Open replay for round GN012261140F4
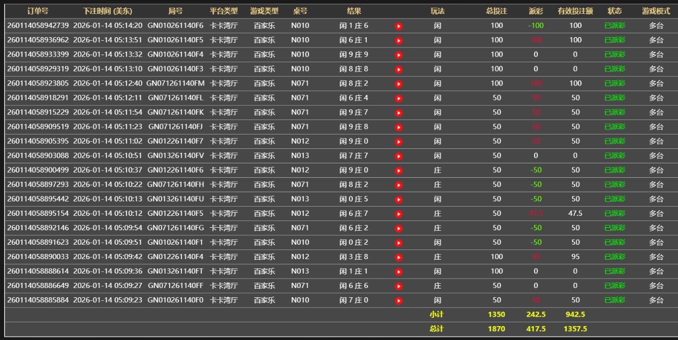 pos(398,257)
